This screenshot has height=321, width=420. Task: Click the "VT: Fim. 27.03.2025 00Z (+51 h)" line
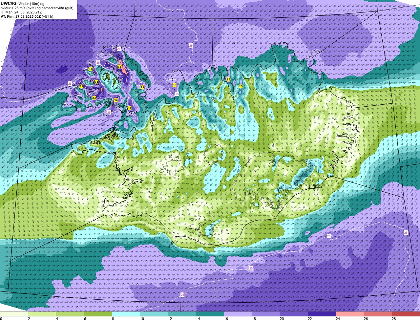(27, 16)
